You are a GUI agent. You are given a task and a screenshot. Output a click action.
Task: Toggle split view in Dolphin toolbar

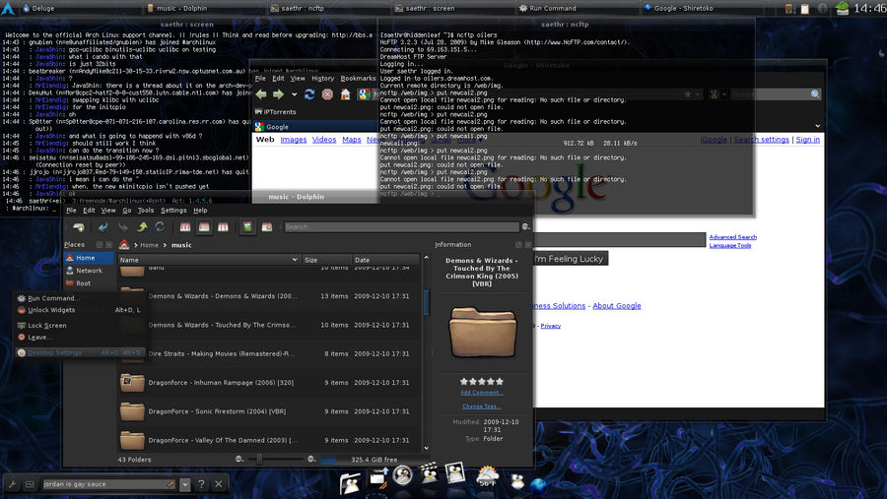(267, 227)
